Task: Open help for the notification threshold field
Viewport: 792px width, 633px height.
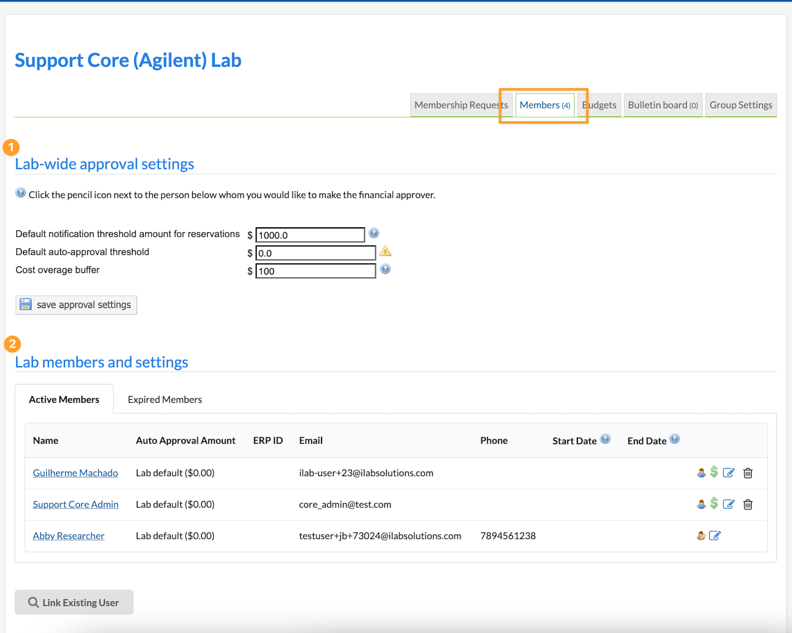Action: pyautogui.click(x=374, y=233)
